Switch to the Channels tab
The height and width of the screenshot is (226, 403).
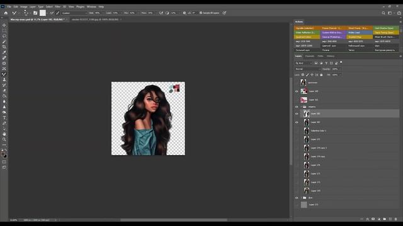(309, 56)
